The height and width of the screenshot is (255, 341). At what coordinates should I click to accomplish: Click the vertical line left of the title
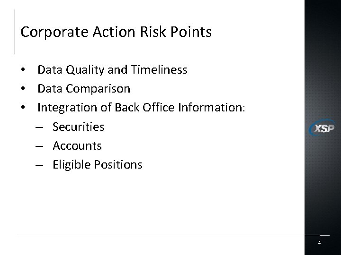15,32
